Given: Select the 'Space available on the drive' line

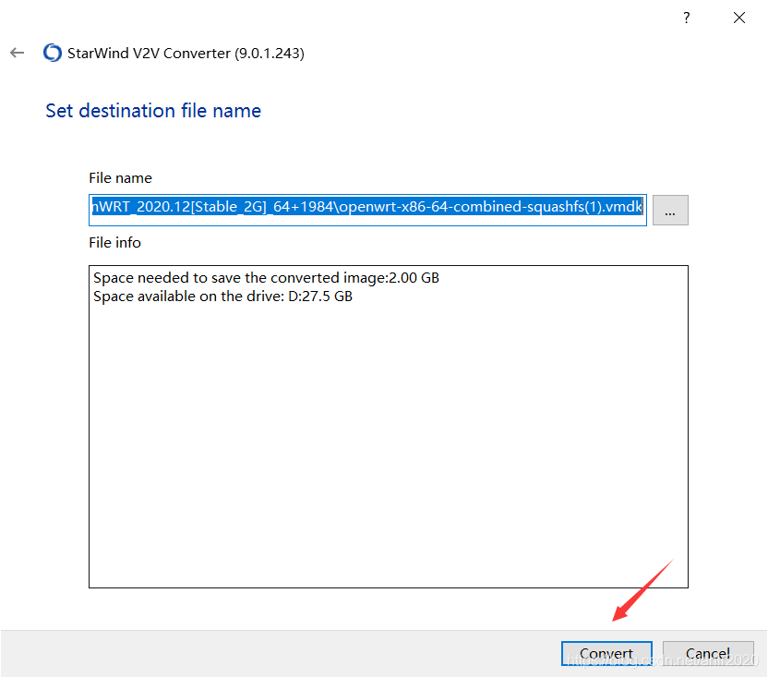Looking at the screenshot, I should click(x=222, y=297).
